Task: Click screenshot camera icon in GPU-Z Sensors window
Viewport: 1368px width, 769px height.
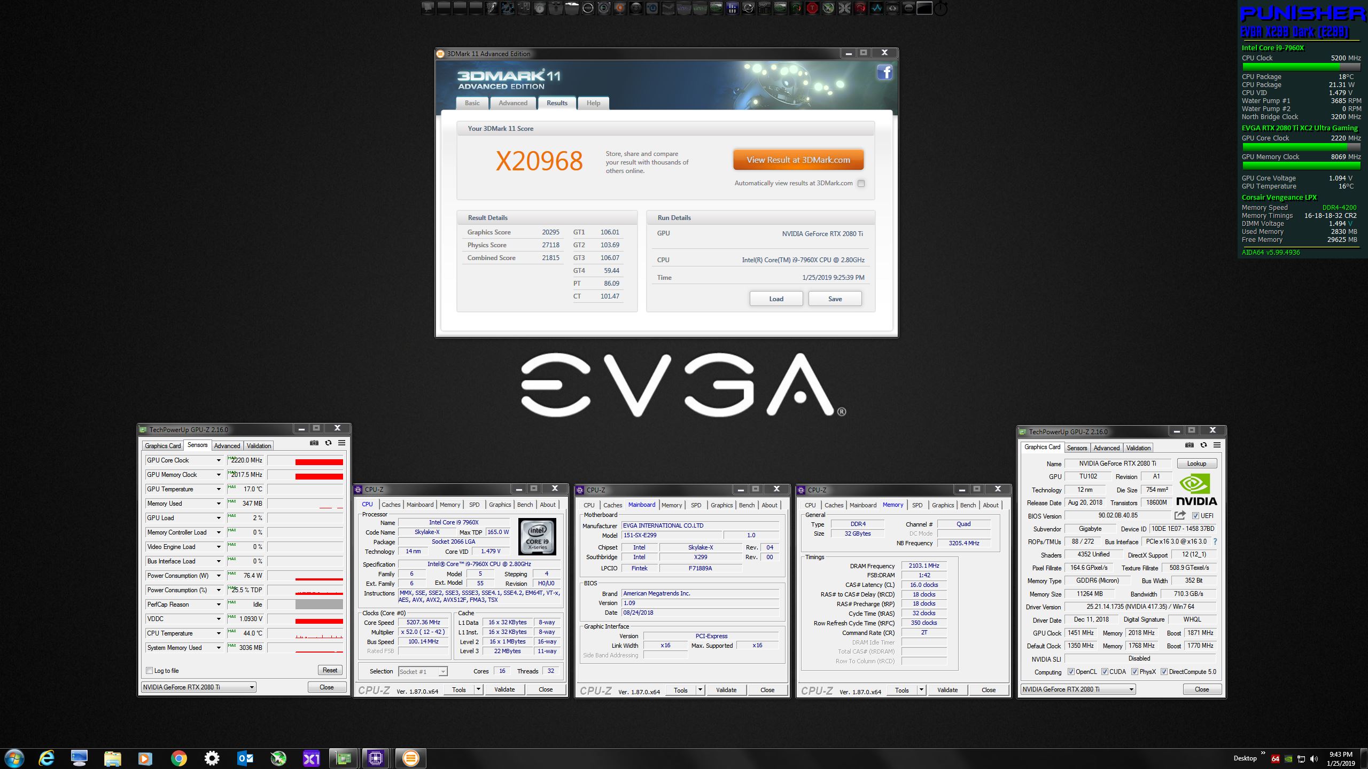Action: [314, 443]
